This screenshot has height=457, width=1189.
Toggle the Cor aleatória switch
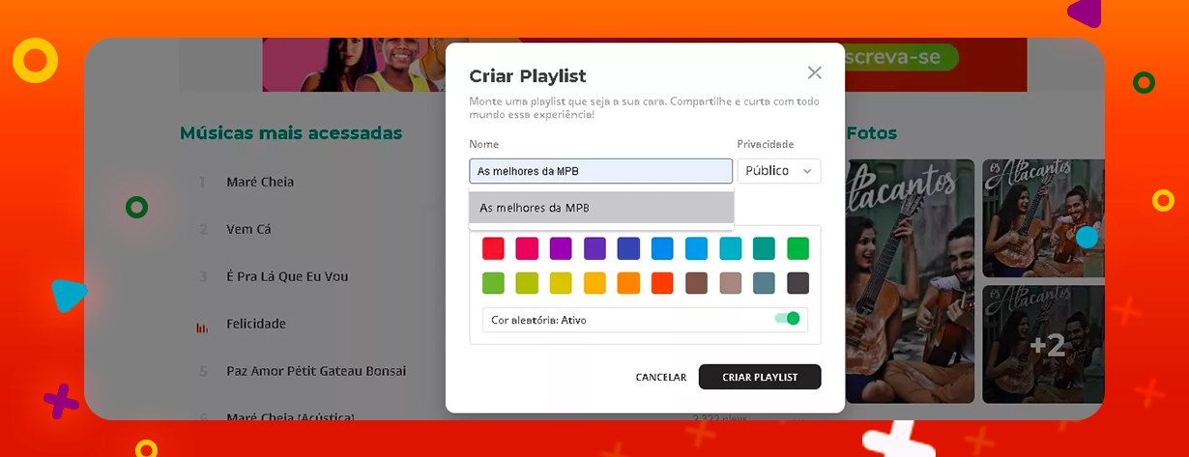point(788,318)
